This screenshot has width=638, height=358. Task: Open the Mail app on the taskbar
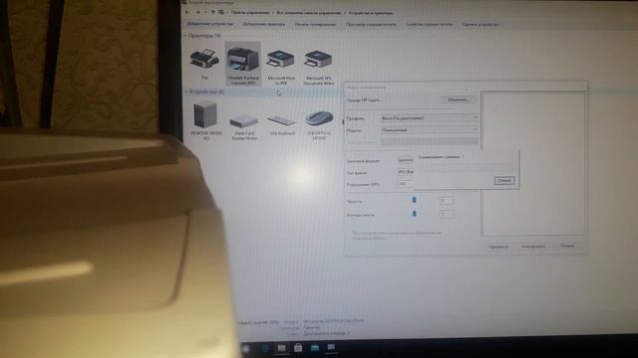point(315,348)
